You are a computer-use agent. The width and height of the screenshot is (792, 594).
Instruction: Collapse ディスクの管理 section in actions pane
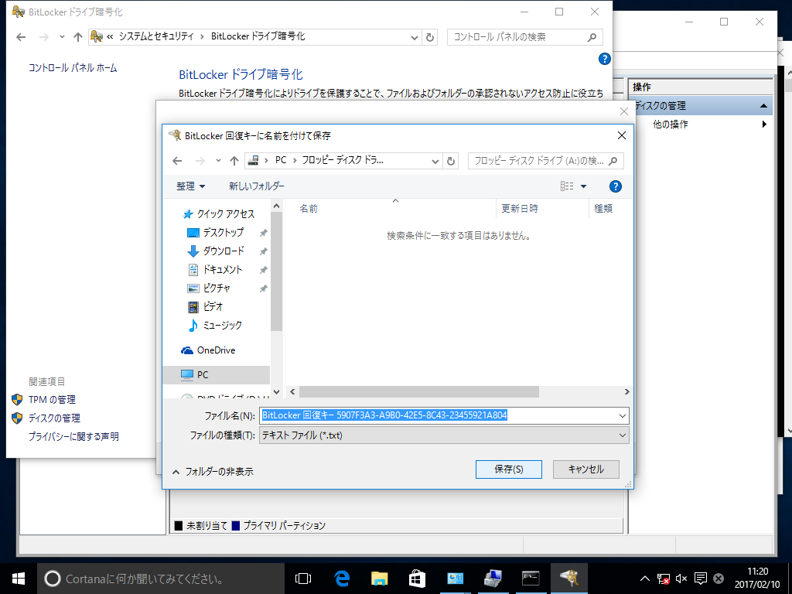point(763,105)
